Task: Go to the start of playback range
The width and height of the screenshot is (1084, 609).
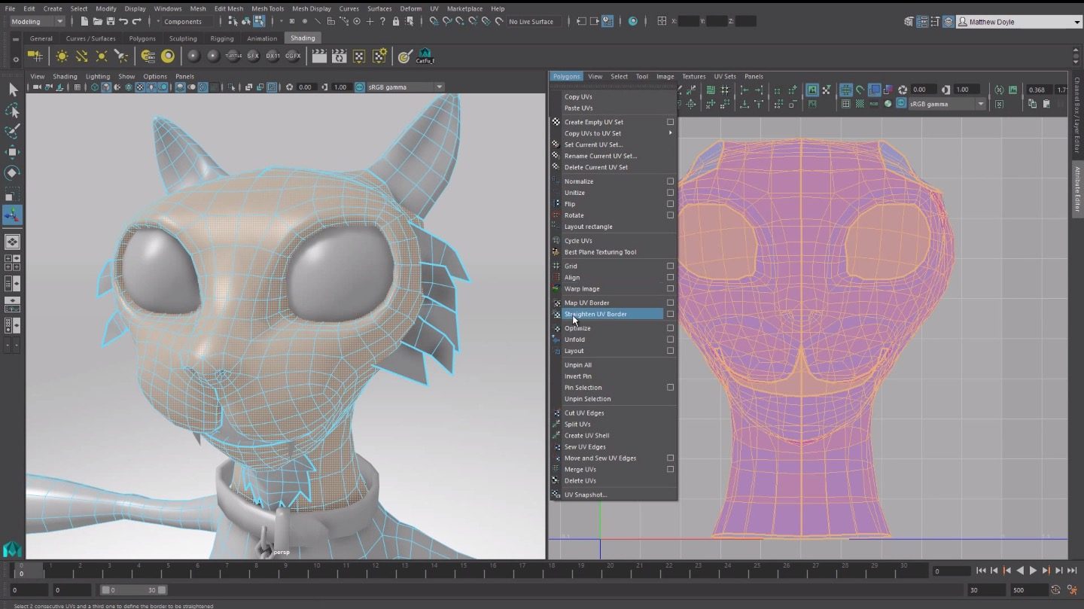Action: 981,571
